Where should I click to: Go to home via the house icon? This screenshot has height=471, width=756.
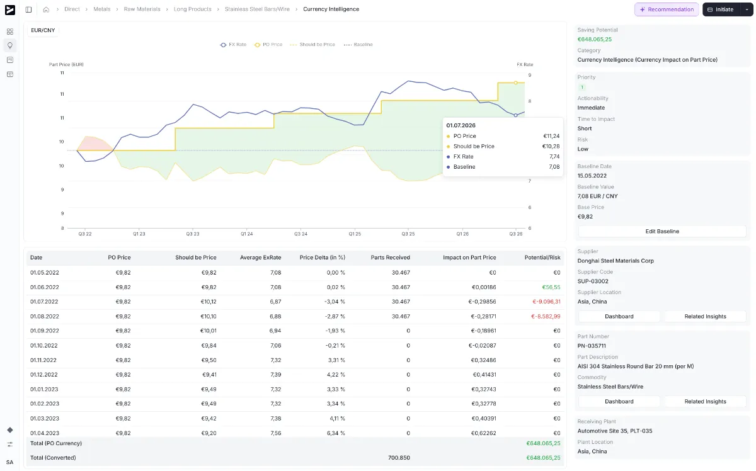pyautogui.click(x=46, y=9)
